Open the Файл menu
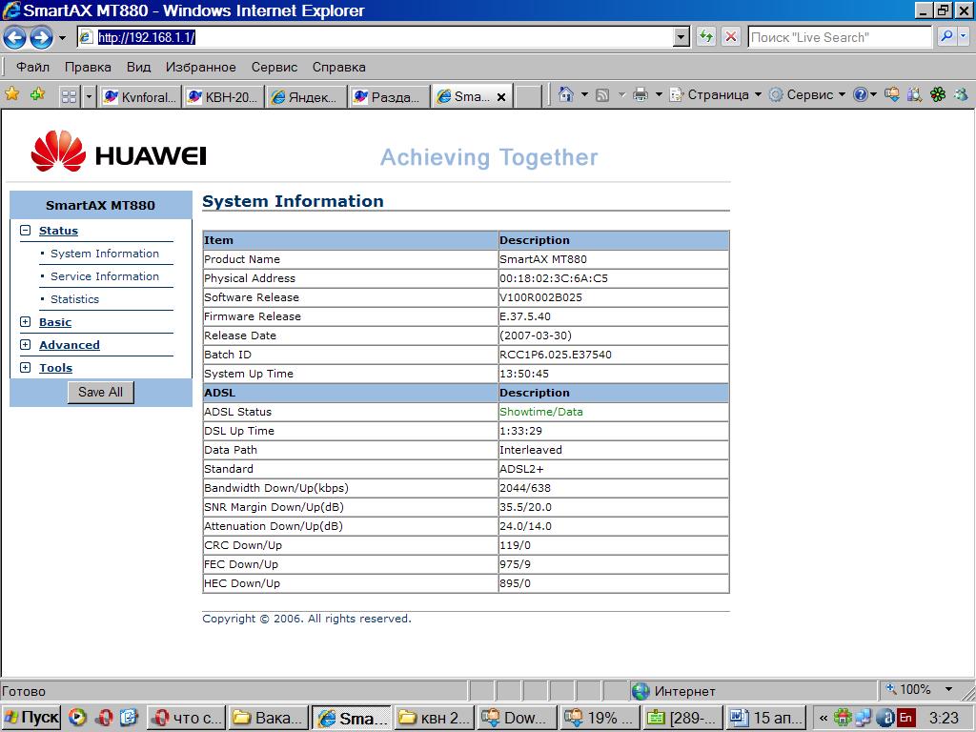 click(x=32, y=68)
